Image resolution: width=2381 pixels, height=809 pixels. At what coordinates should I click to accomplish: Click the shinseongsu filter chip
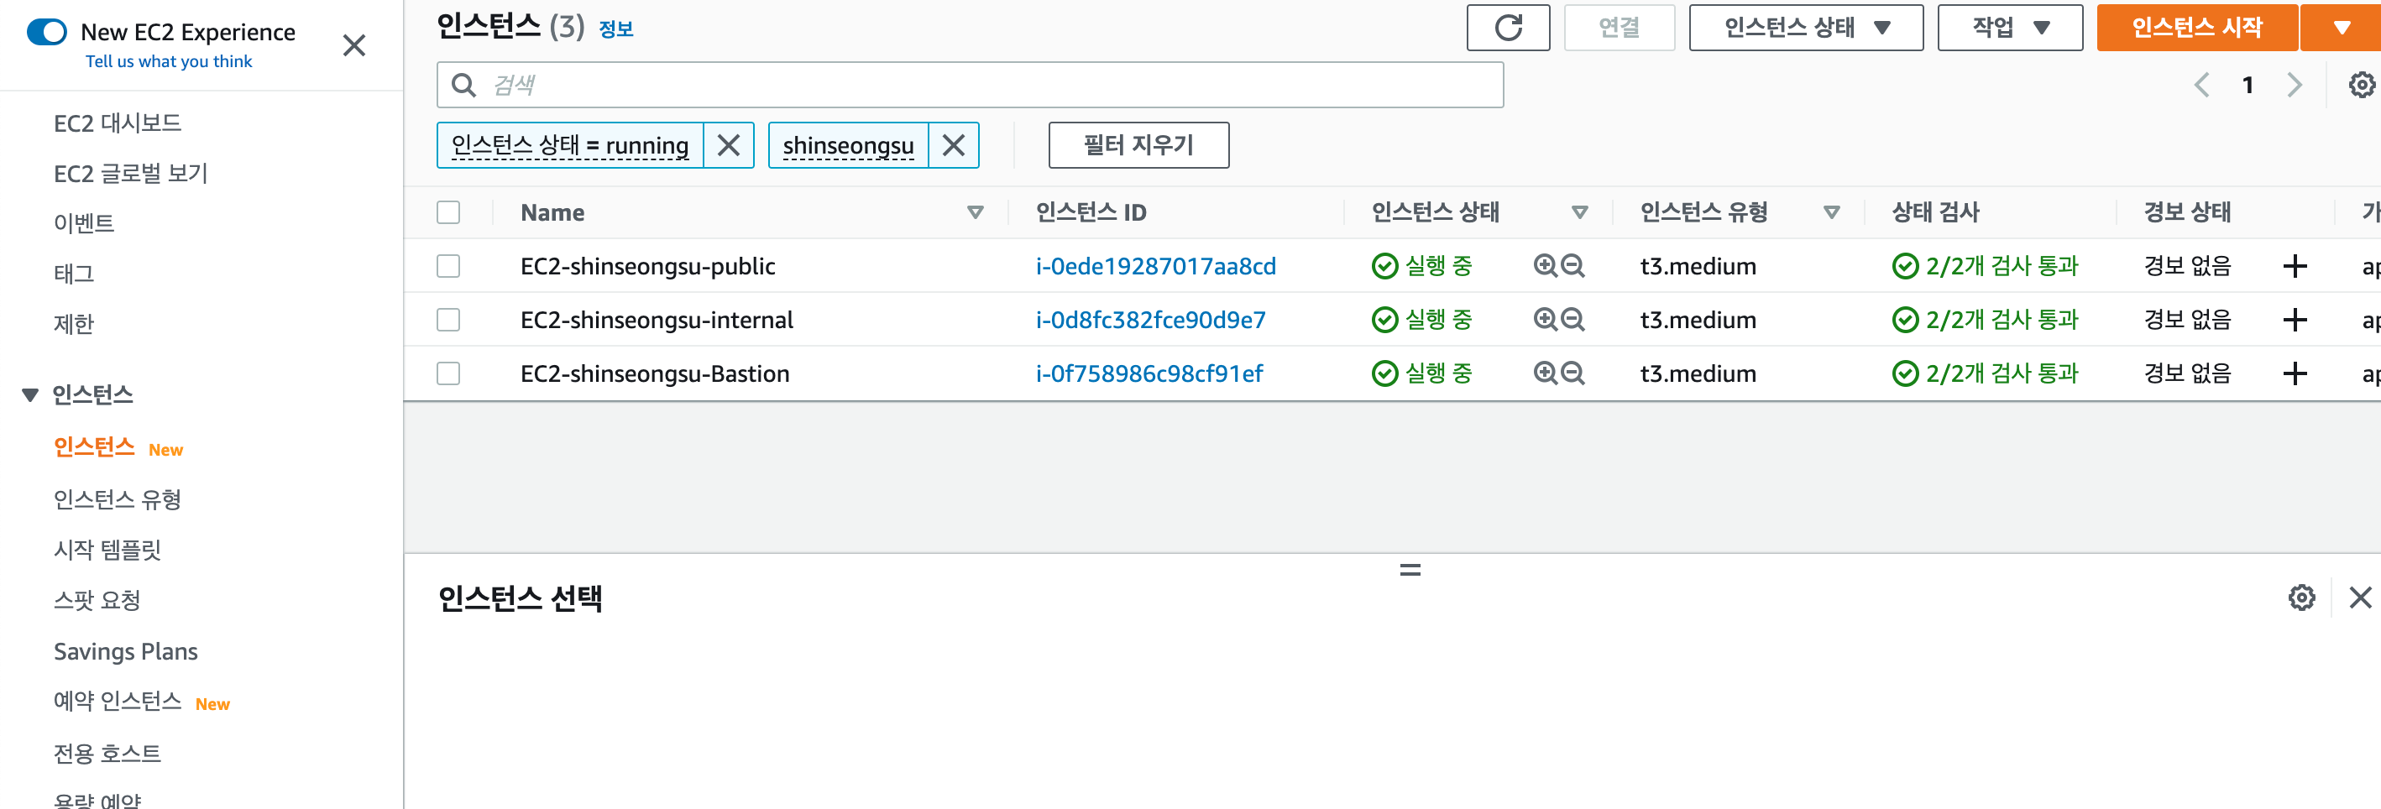tap(848, 145)
